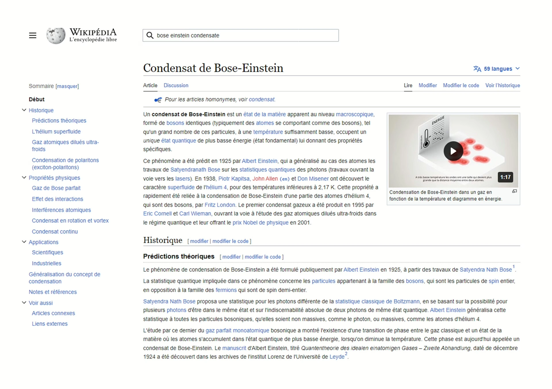Click the Wikipedia globe logo
Viewport: 552px width, 389px height.
point(56,36)
